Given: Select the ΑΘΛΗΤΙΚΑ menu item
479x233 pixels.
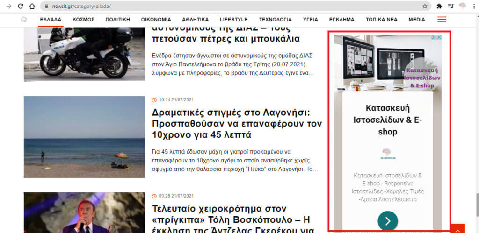Looking at the screenshot, I should (x=196, y=20).
